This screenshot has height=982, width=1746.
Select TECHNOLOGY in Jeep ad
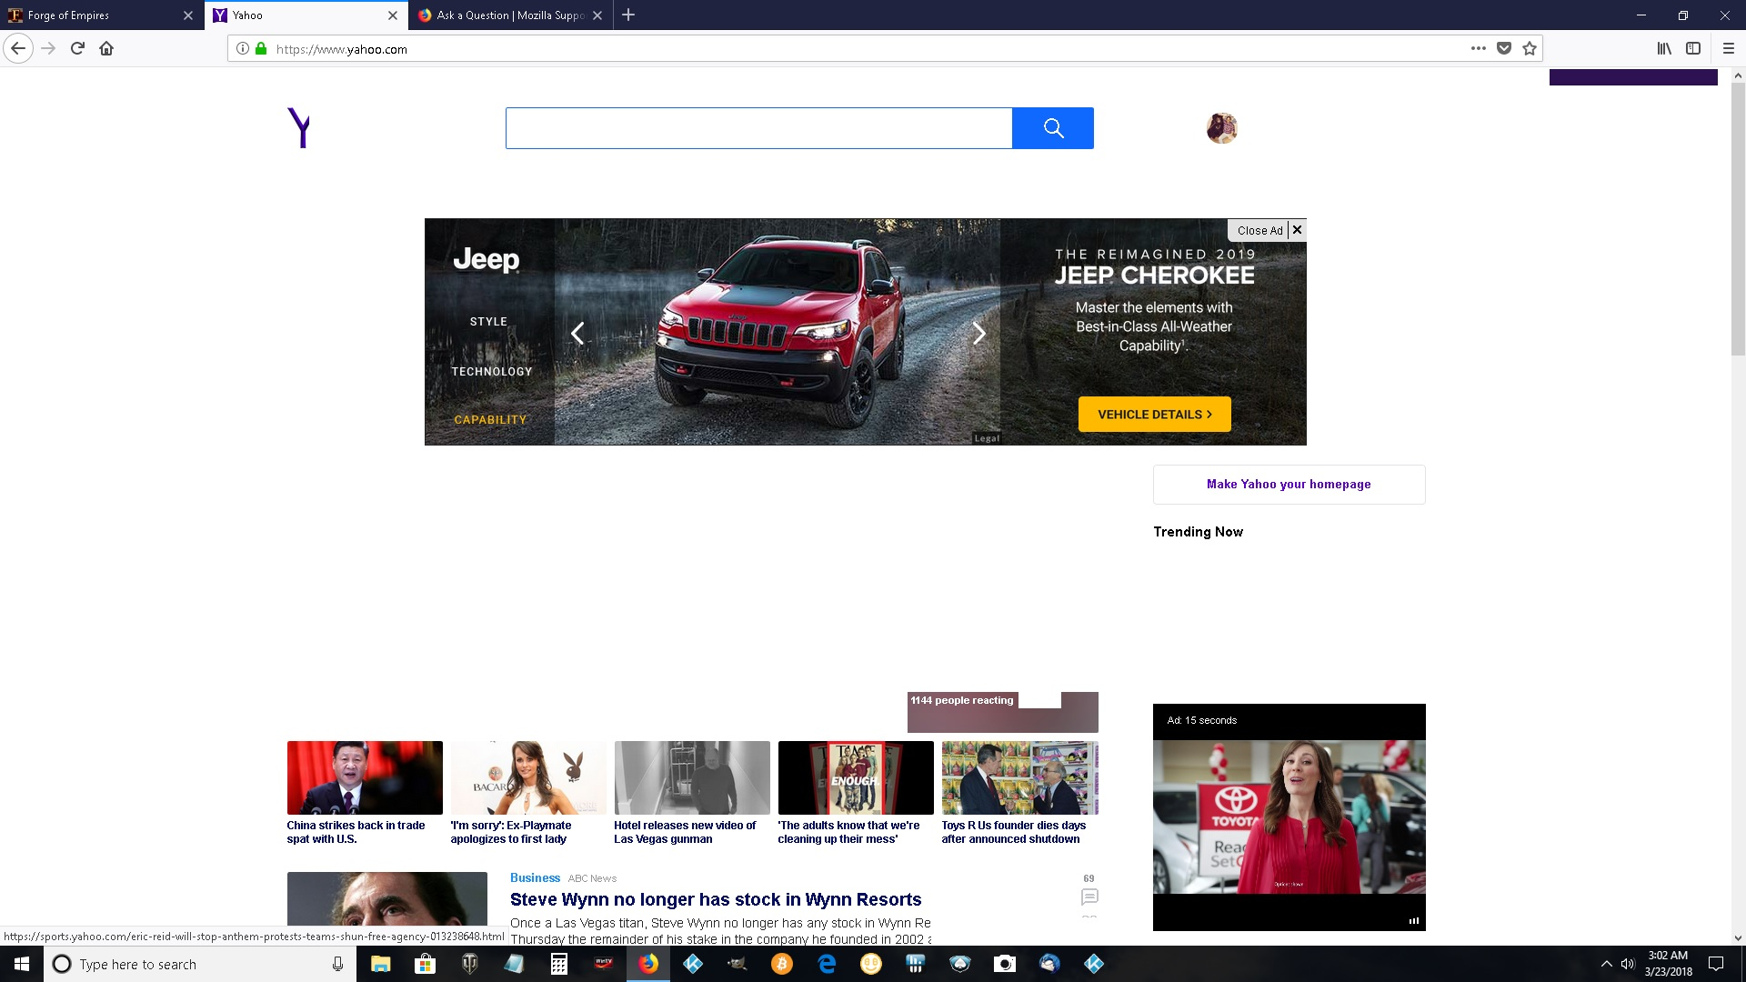click(x=491, y=371)
